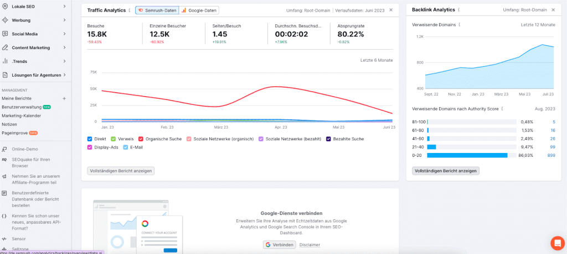Click the .Trends bar chart icon
This screenshot has width=567, height=254.
[x=5, y=61]
